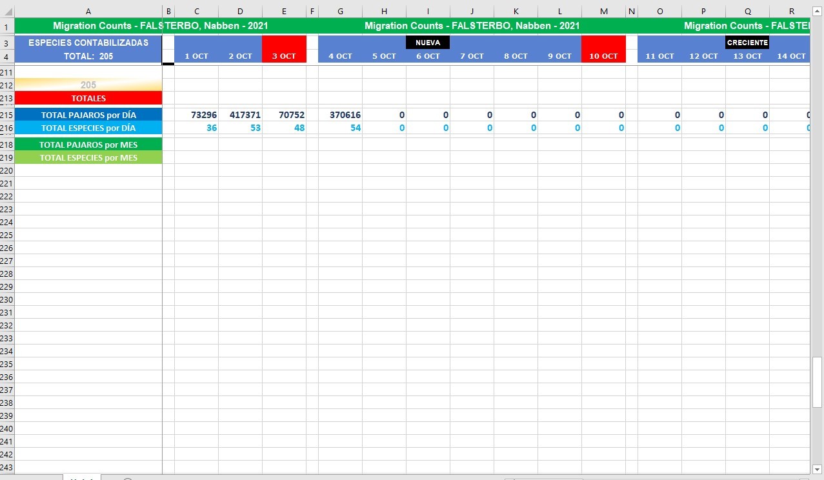The image size is (824, 480).
Task: Select row 230 header
Action: pos(6,299)
